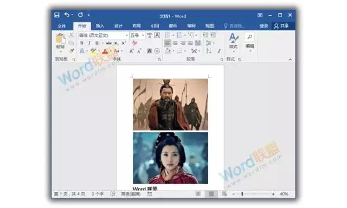Undo the last action
Screen dimensions: 347x208
67,15
